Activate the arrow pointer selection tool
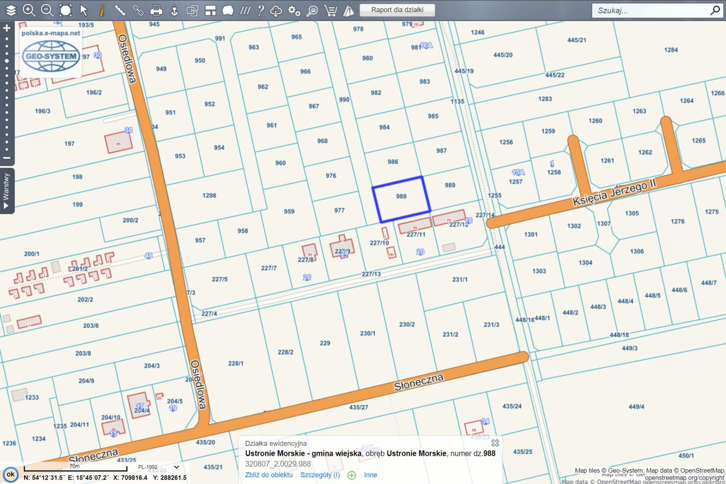This screenshot has width=726, height=484. coord(83,10)
